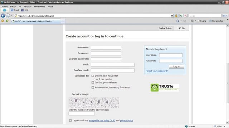Click the new account Password field
The height and width of the screenshot is (128, 229).
tap(106, 53)
